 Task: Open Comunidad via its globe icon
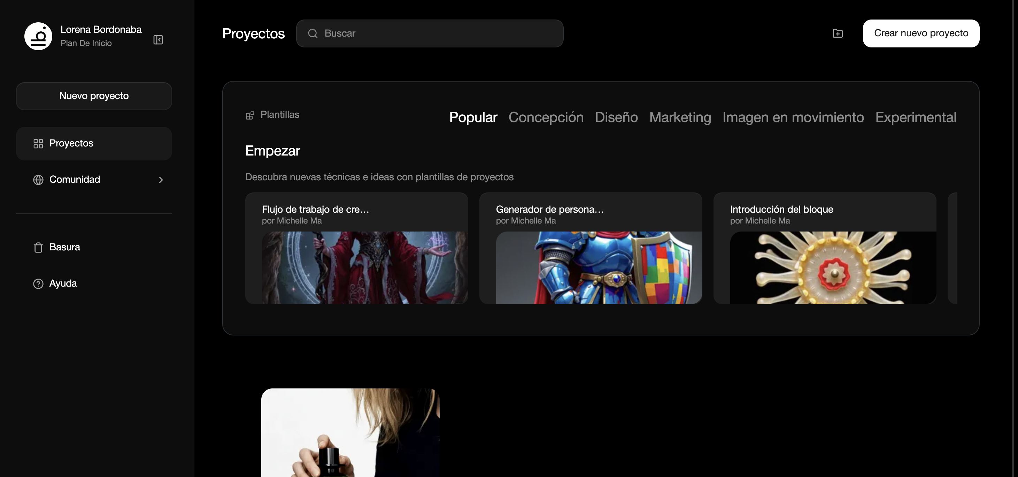[38, 180]
